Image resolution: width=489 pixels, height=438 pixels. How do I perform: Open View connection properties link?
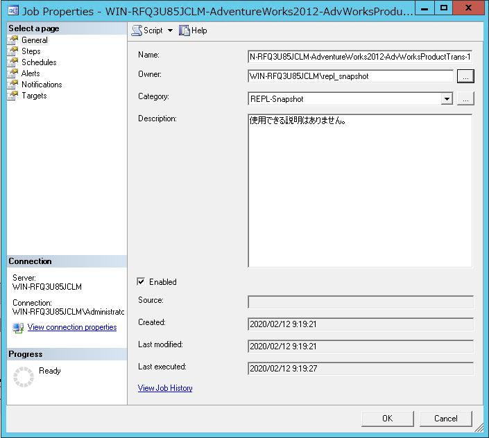[x=72, y=327]
